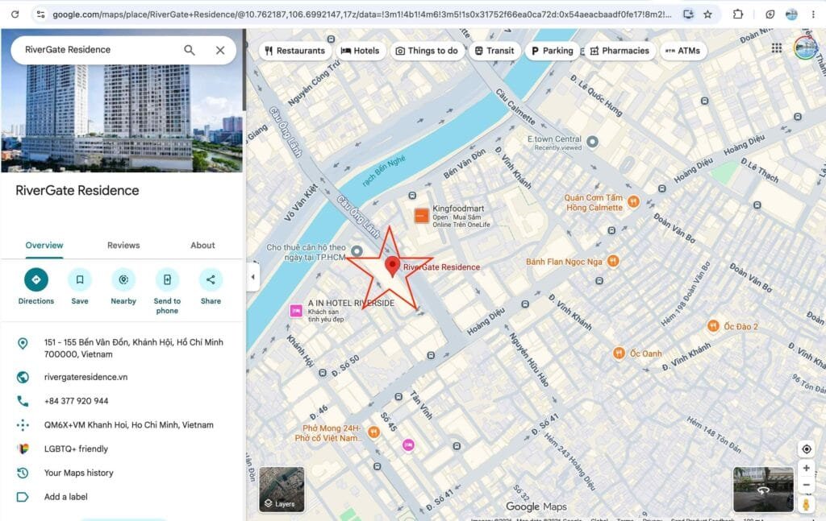This screenshot has height=521, width=826.
Task: Search Nearby places
Action: pos(123,286)
